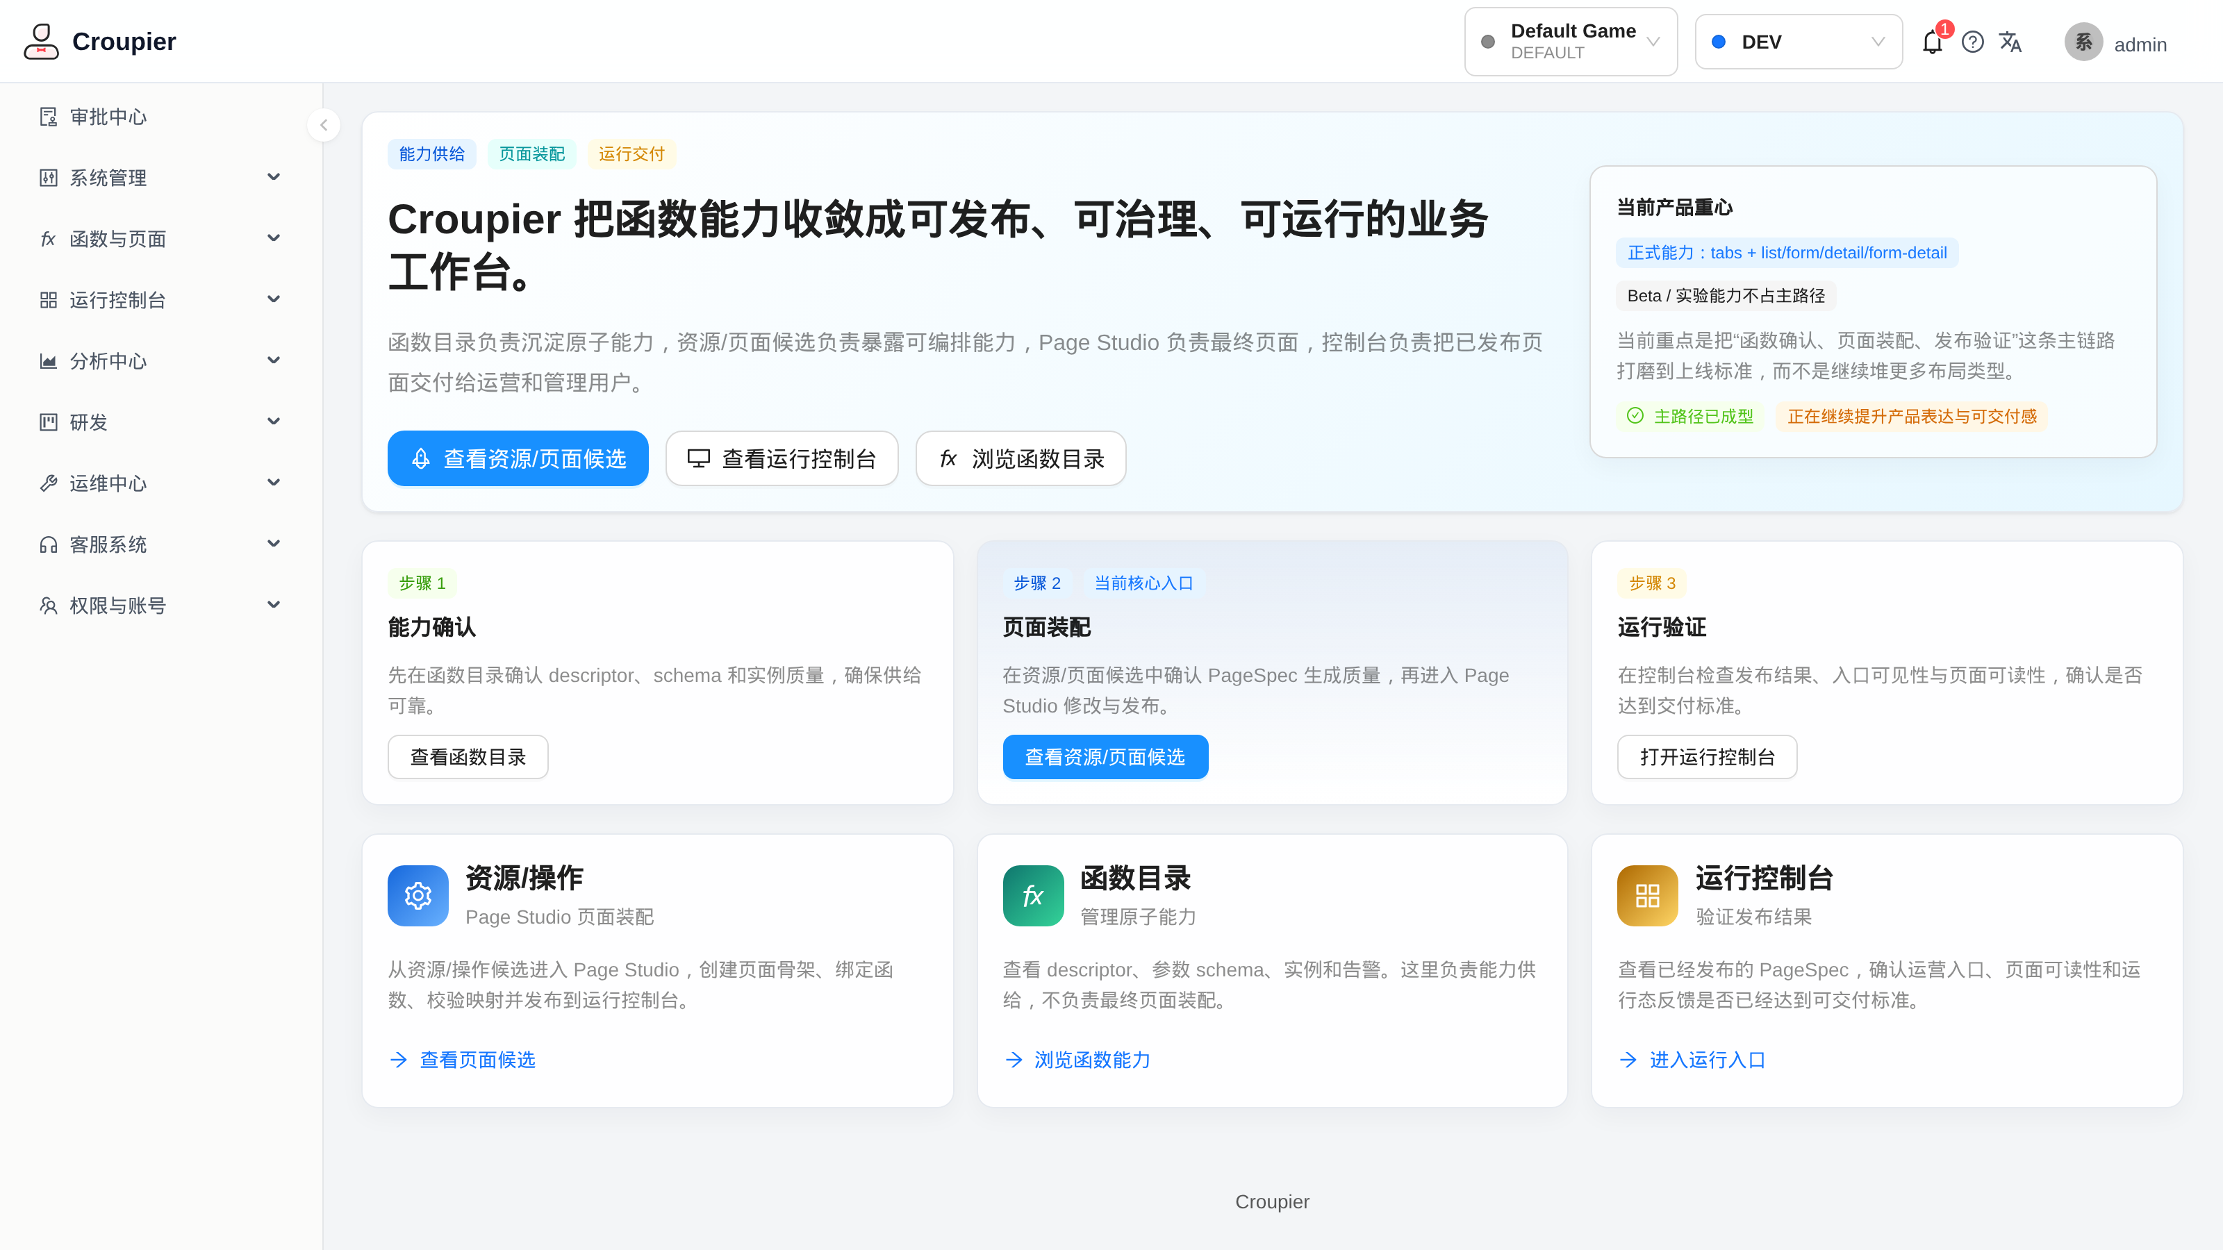Click the 打开运行控制台 button
Viewport: 2223px width, 1250px height.
[1707, 756]
